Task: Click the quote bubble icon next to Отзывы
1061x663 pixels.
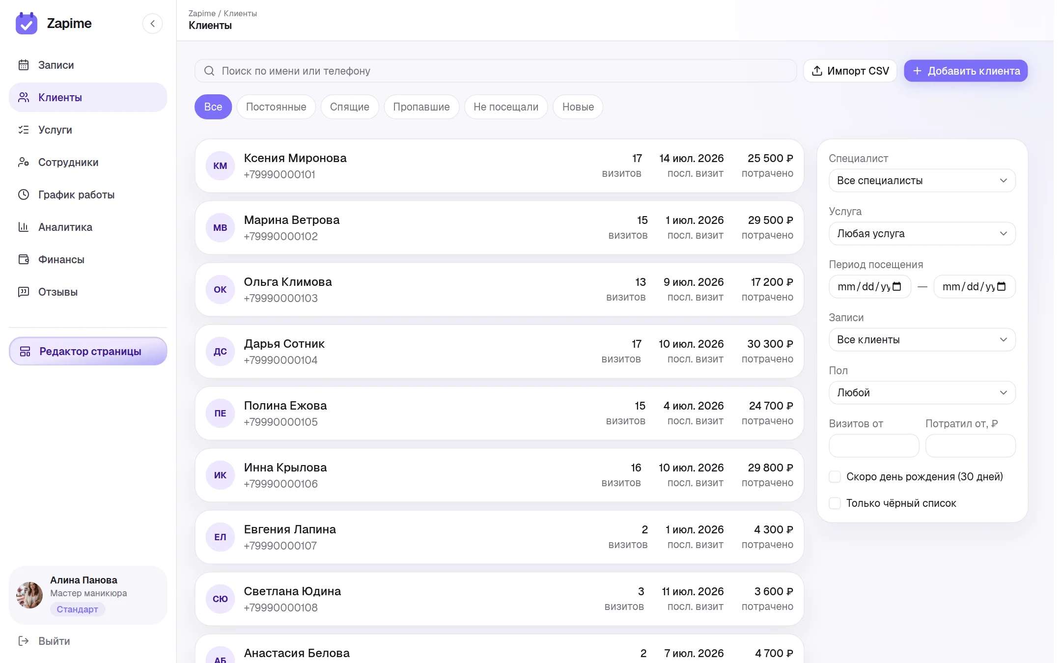Action: pyautogui.click(x=24, y=292)
